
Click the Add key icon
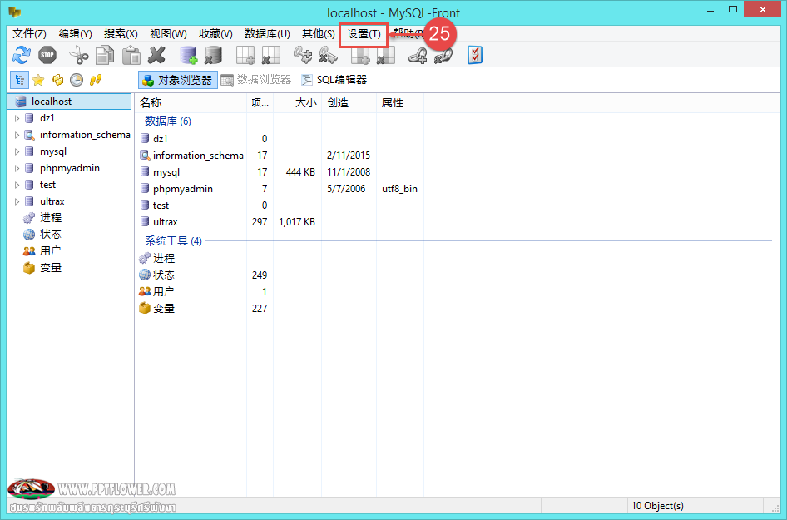point(303,55)
